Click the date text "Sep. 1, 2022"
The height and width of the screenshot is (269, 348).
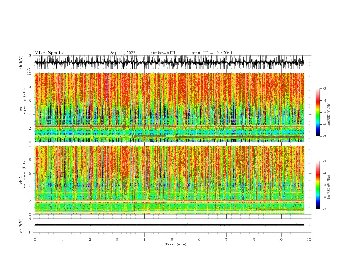[123, 53]
